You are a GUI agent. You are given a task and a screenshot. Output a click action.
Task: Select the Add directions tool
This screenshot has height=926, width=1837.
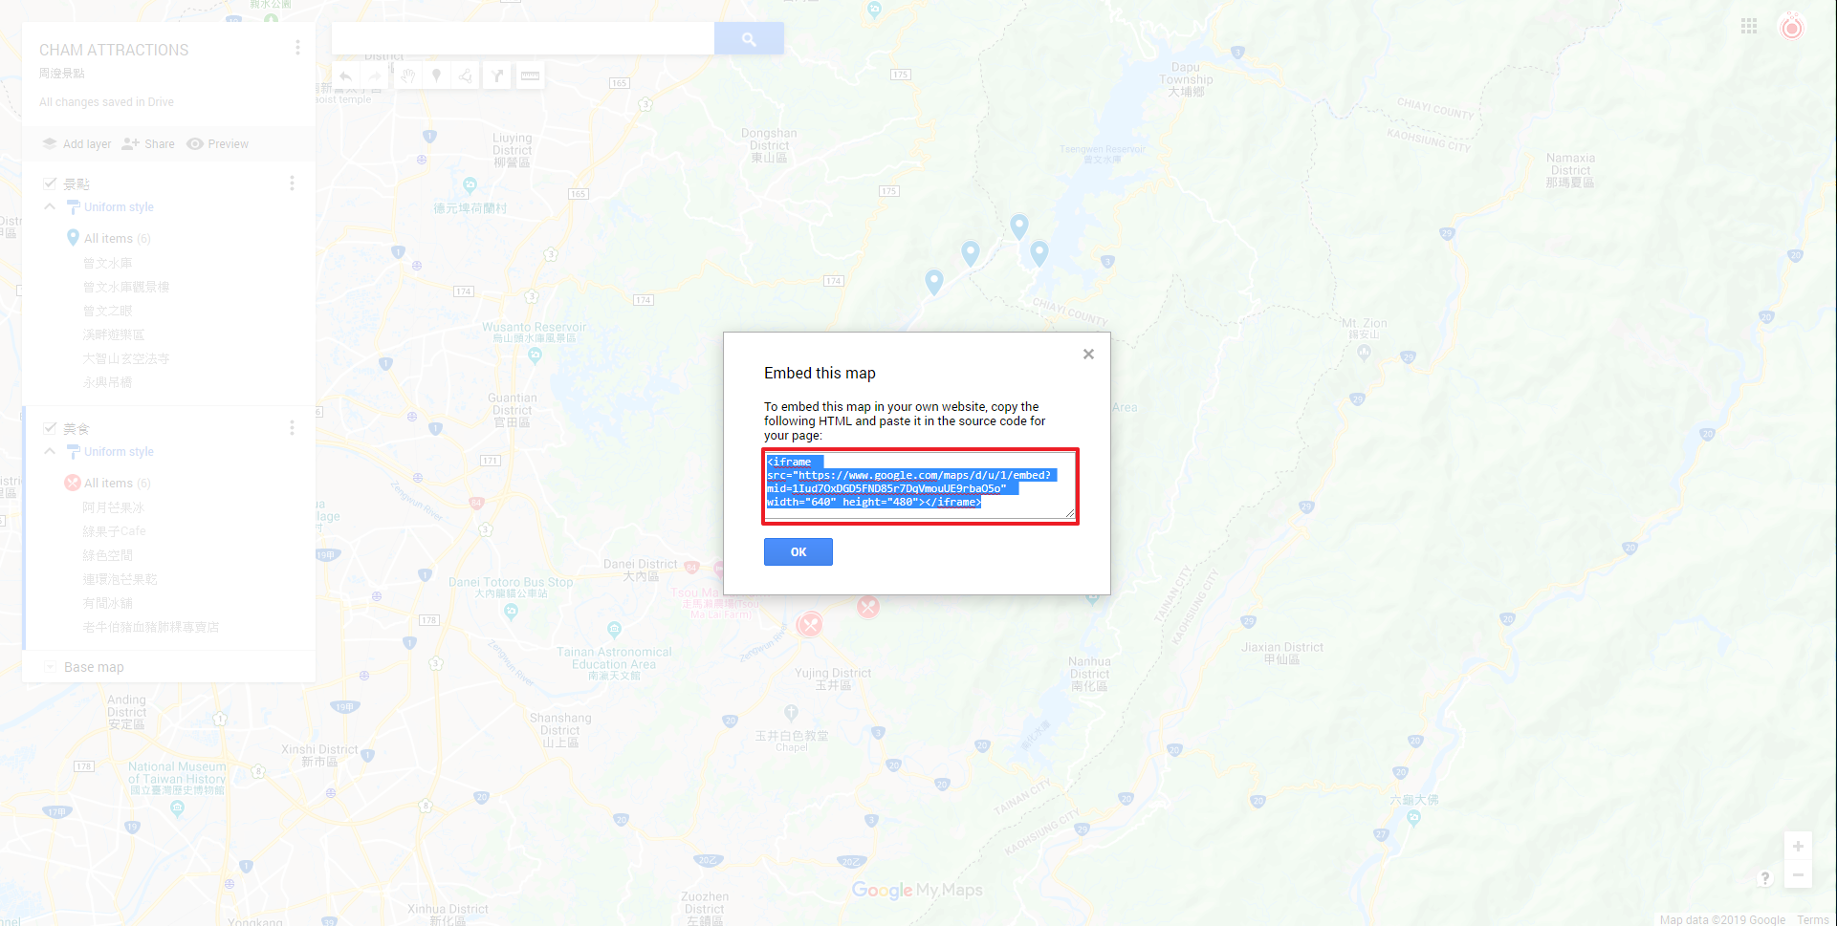pyautogui.click(x=497, y=75)
